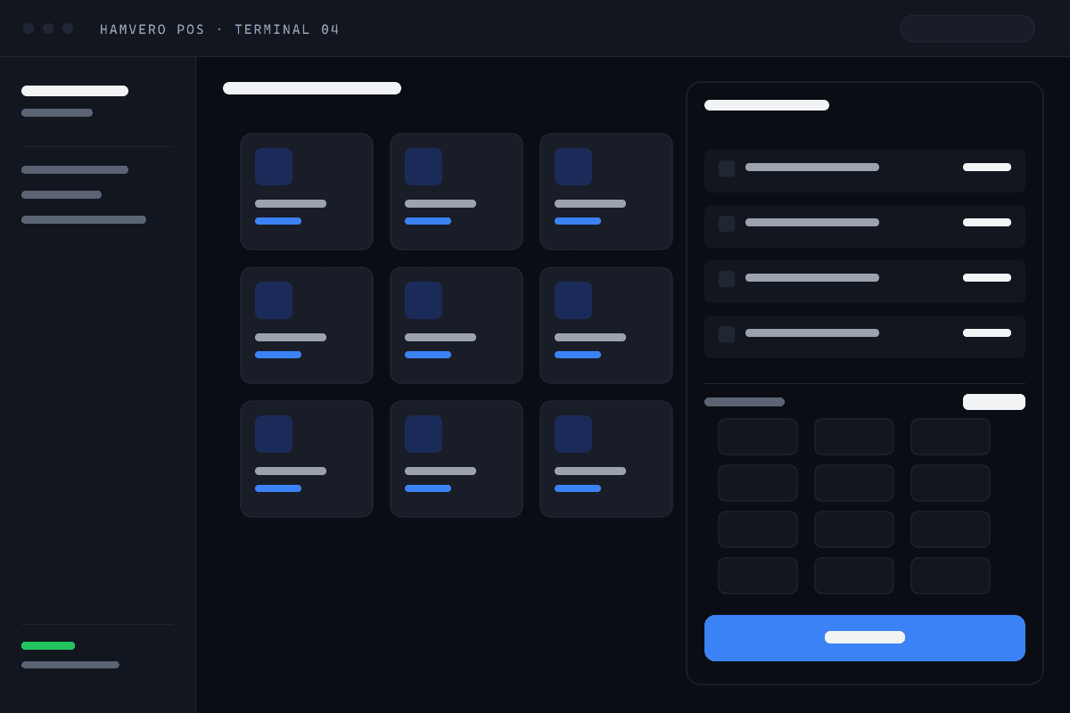The width and height of the screenshot is (1070, 713).
Task: Tick the checkbox on the first order row
Action: [727, 168]
